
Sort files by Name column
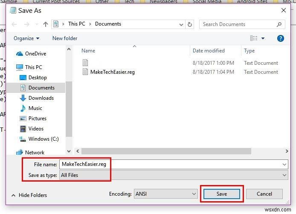[x=88, y=51]
